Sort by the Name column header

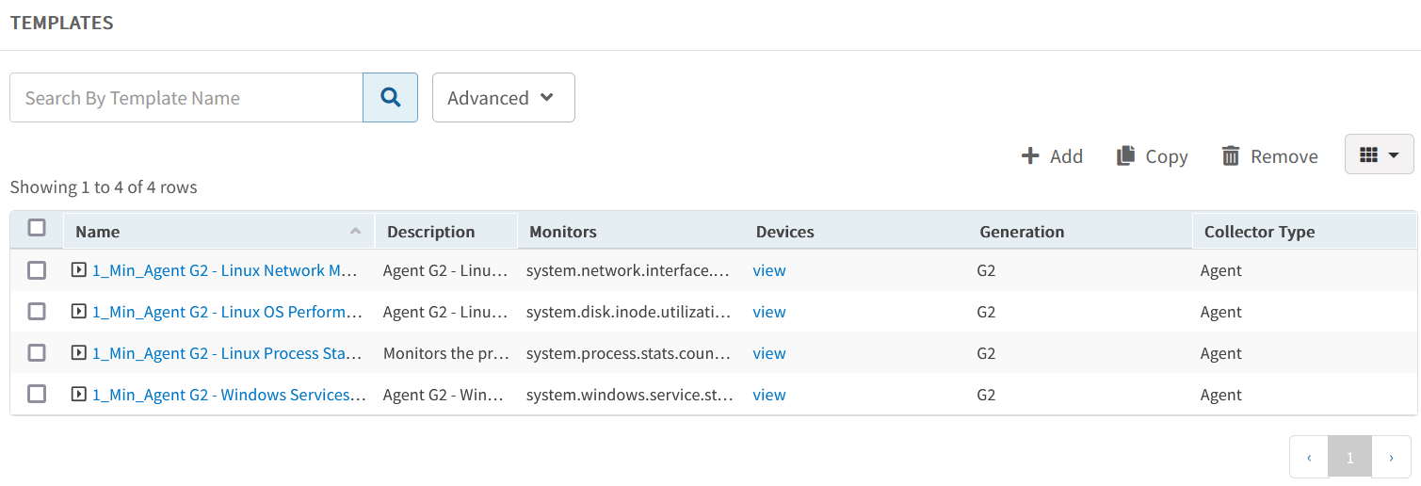coord(98,232)
